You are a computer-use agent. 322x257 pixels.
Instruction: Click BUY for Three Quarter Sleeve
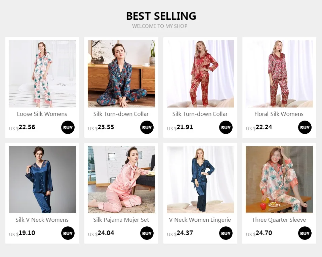(x=305, y=233)
